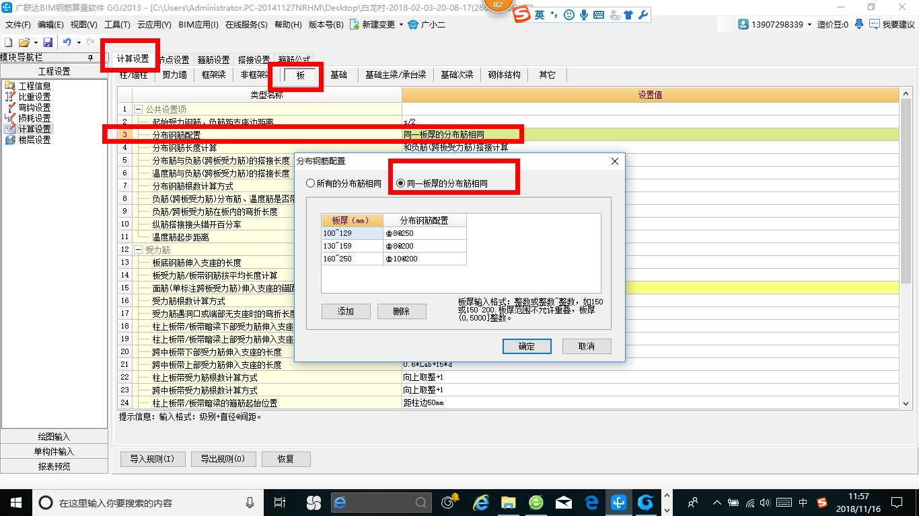Click the Redo arrow icon
Image resolution: width=919 pixels, height=516 pixels.
pos(91,42)
